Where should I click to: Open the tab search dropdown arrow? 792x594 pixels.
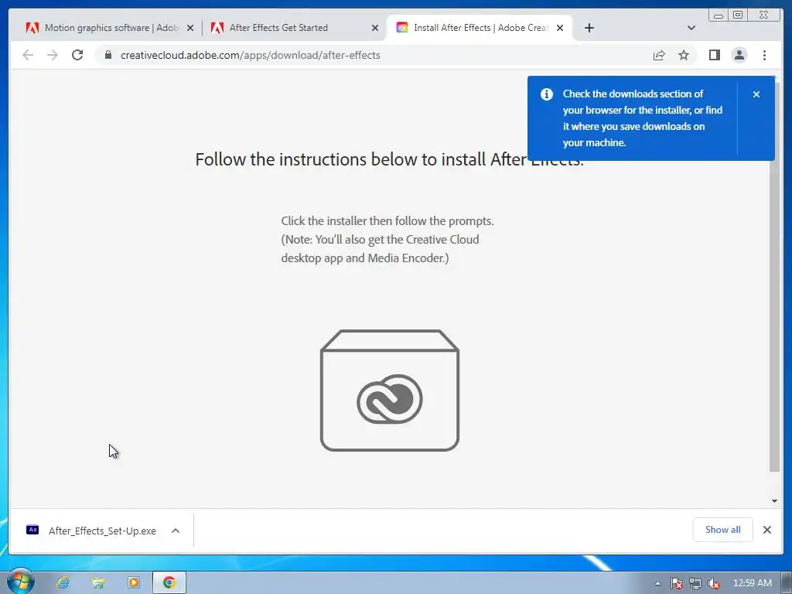tap(691, 28)
